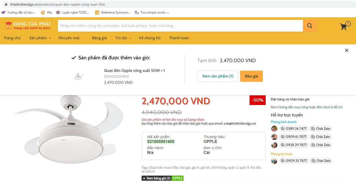Open the Luyện nghe TOEIC bookmark

[x=73, y=12]
